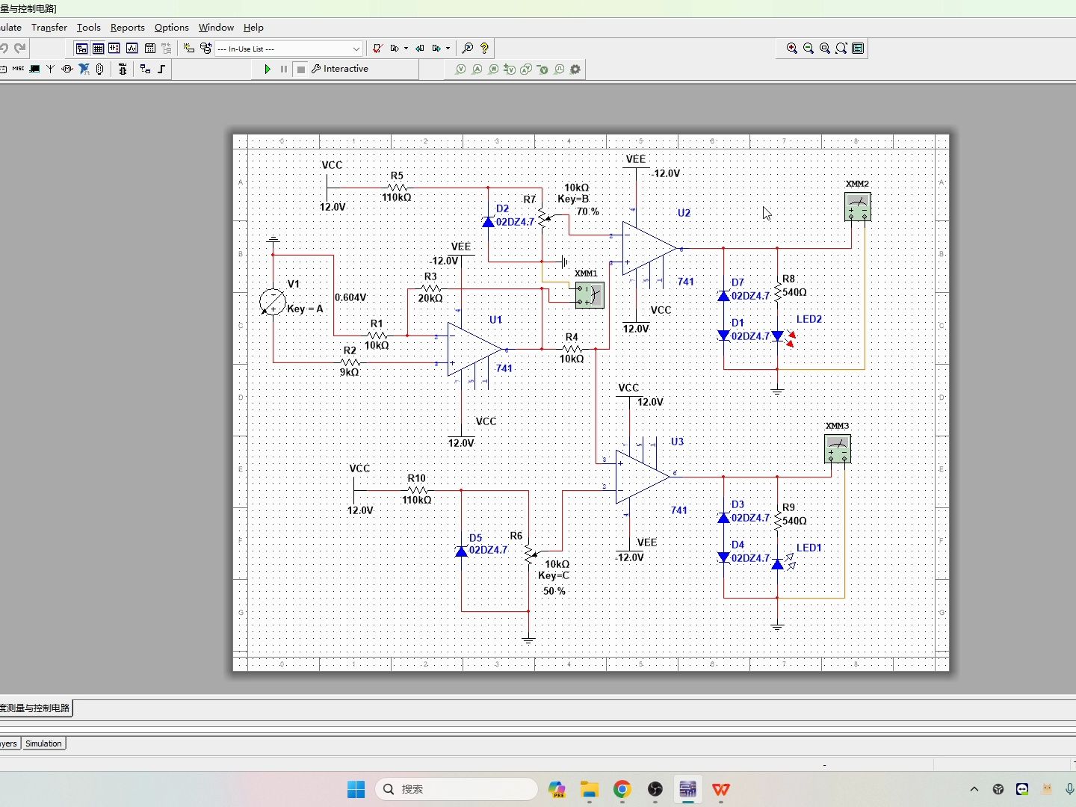1076x807 pixels.
Task: Open the Grapher toolbar icon
Action: click(x=132, y=49)
